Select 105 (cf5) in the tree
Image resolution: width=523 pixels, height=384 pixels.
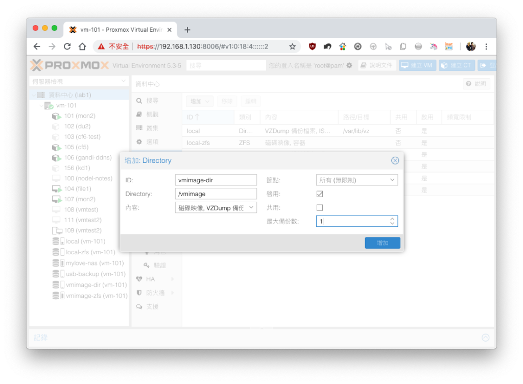(77, 147)
